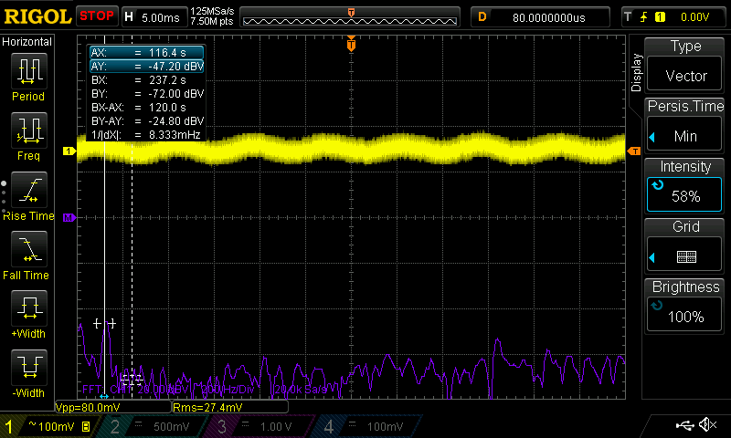
Task: Select the +Width measurement icon
Action: [28, 308]
